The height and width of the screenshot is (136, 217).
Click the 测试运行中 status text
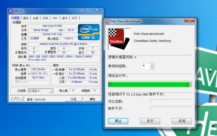click(118, 76)
